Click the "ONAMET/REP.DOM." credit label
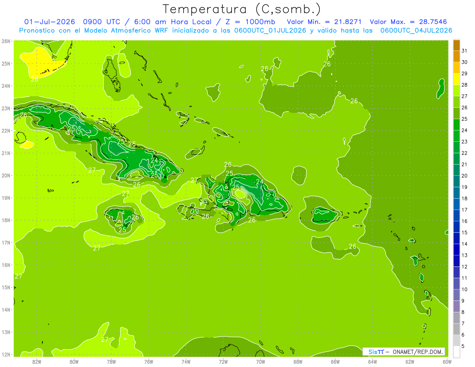 [x=418, y=352]
